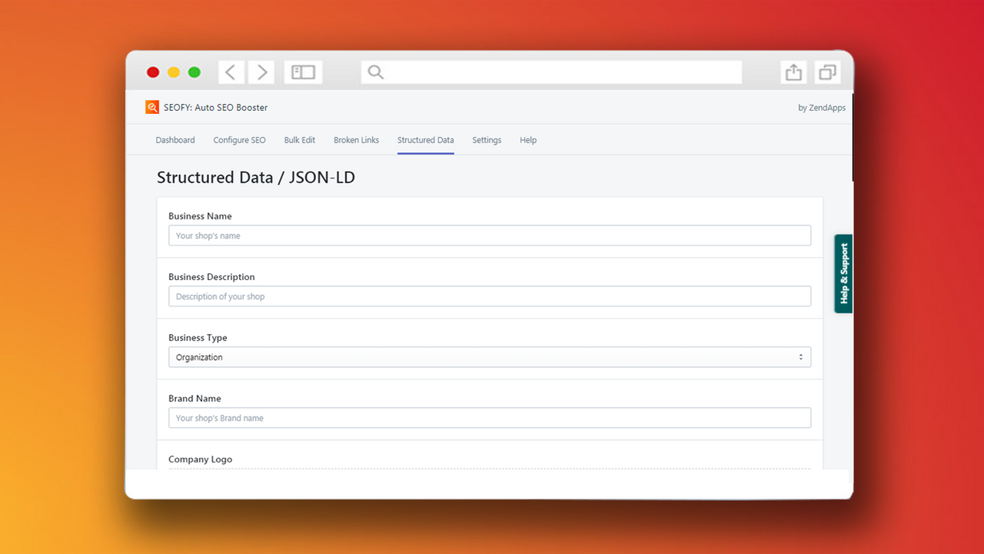Open the Broken Links tab

[356, 140]
